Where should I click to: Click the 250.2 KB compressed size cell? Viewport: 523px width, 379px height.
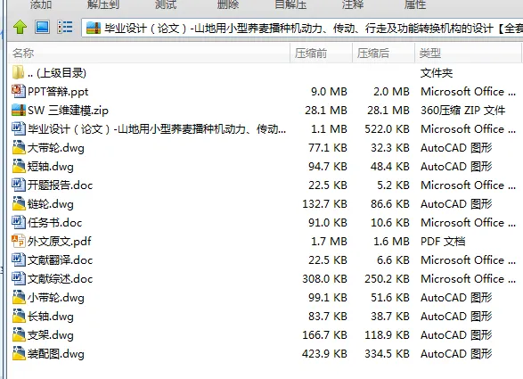coord(387,278)
